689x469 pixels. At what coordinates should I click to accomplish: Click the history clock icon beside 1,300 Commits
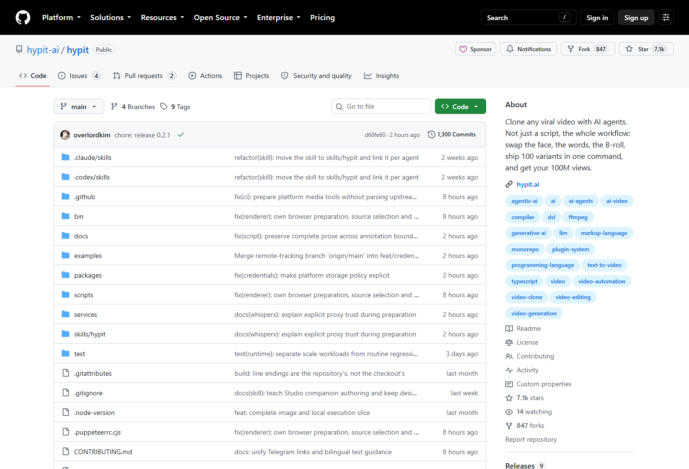click(x=432, y=134)
